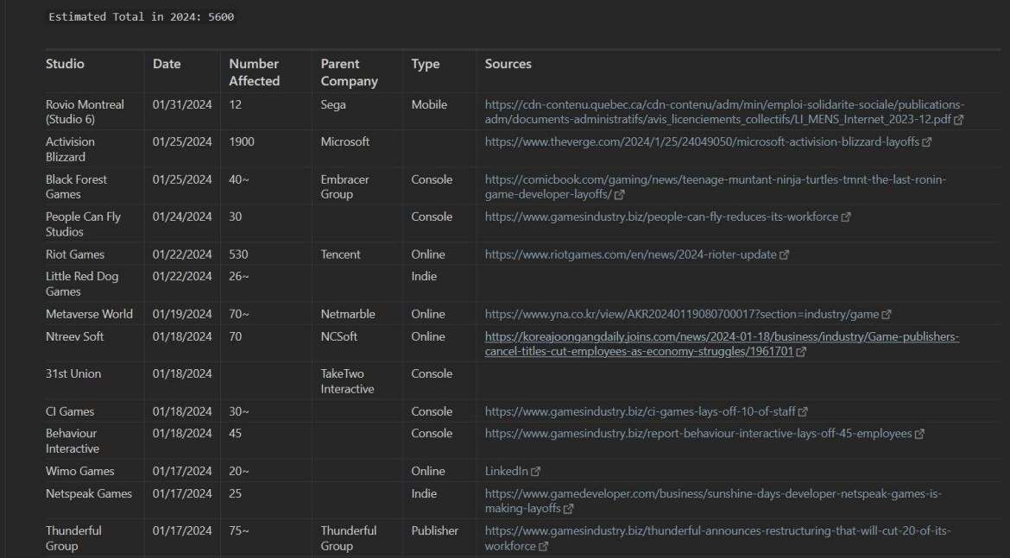Click external-link icon after the yna.co.kr URL

[887, 315]
